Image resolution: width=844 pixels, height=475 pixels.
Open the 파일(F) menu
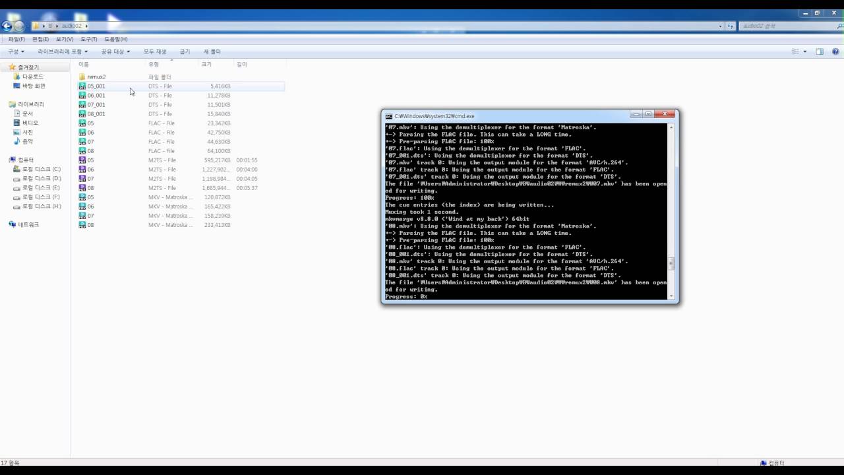pyautogui.click(x=16, y=40)
